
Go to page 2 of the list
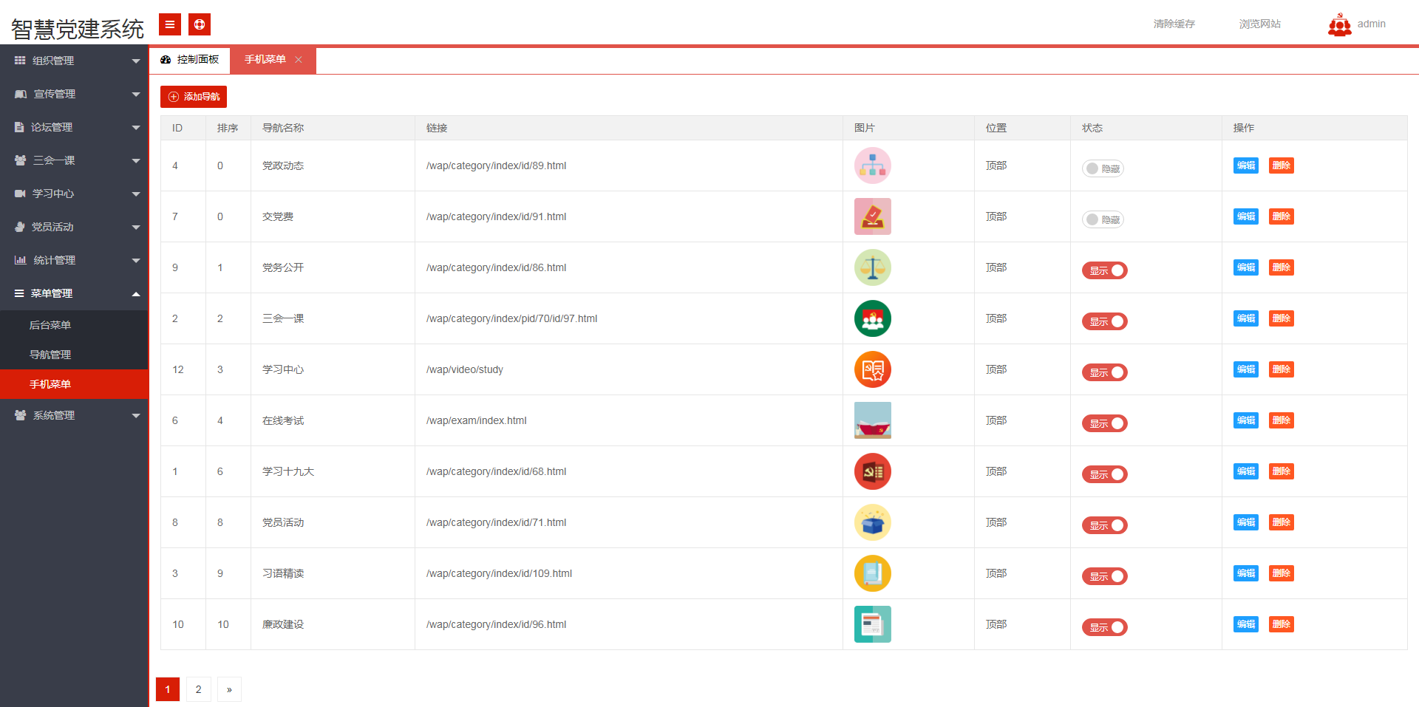(x=198, y=689)
